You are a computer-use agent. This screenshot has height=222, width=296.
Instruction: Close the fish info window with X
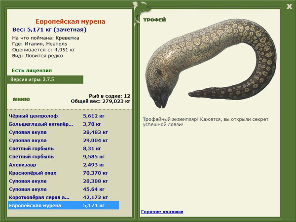coord(289,6)
